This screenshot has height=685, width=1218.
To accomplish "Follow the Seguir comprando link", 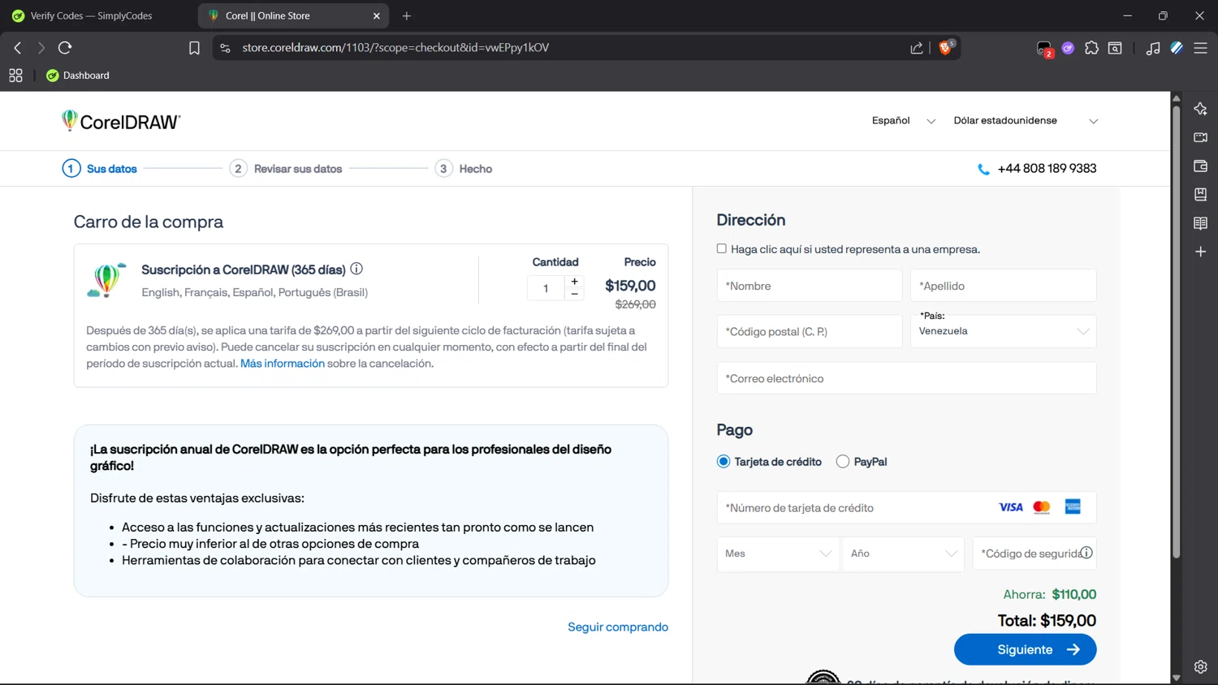I will tap(617, 627).
